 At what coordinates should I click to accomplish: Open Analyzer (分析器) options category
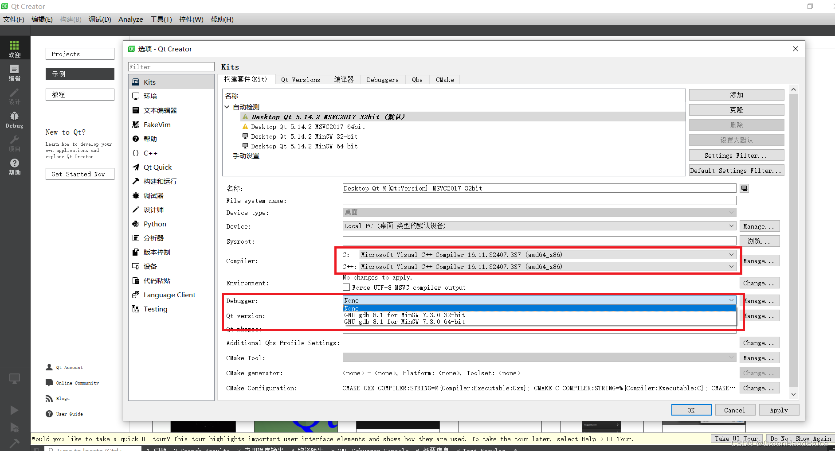coord(171,238)
